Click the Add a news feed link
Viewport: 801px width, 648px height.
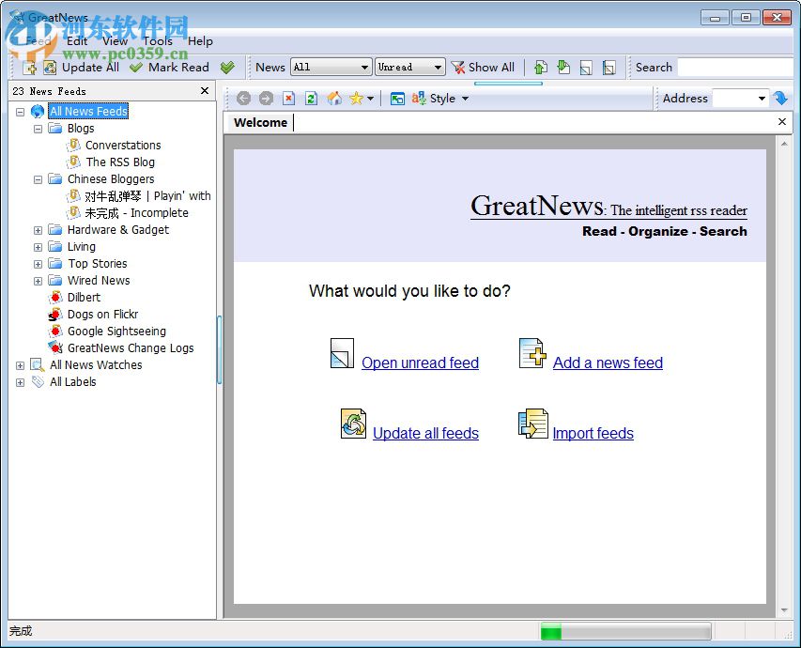607,363
